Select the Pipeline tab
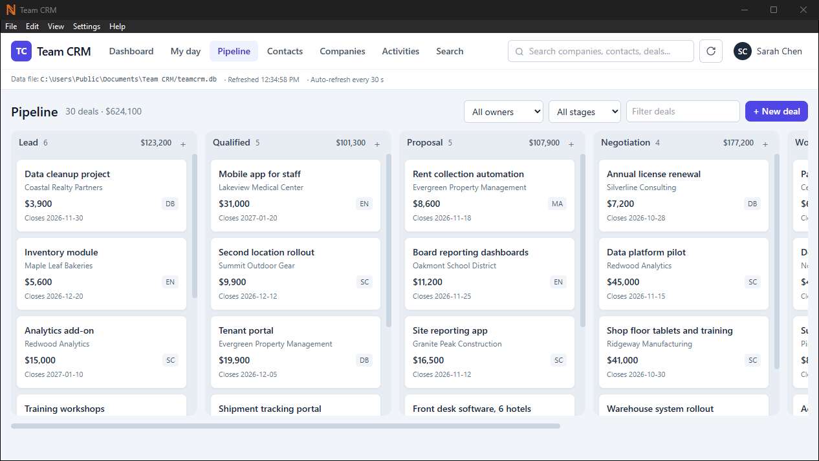Screen dimensions: 819x461 [234, 51]
